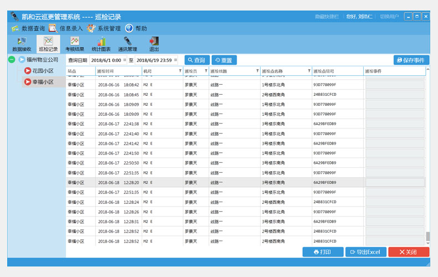
Task: Click the 切换用户 switch user link
Action: tap(389, 17)
